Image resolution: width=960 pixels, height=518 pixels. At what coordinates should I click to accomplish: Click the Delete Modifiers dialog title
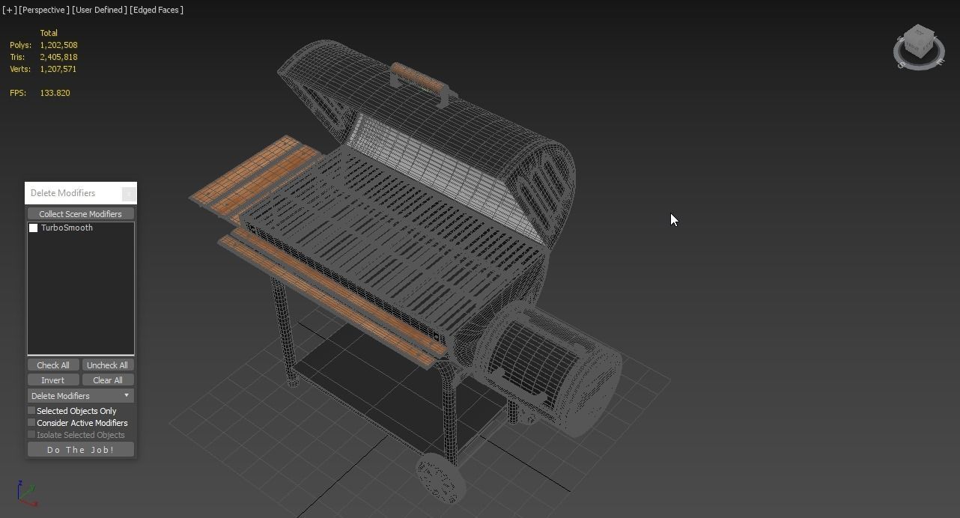click(x=63, y=193)
